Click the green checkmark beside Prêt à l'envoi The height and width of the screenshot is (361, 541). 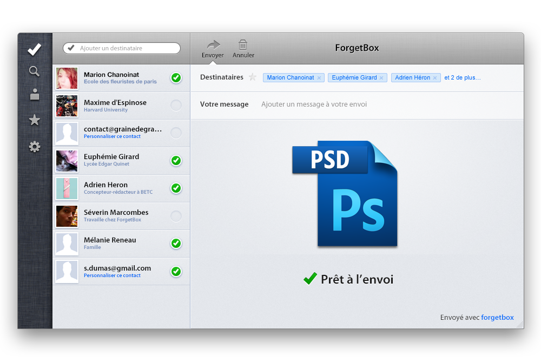[310, 278]
